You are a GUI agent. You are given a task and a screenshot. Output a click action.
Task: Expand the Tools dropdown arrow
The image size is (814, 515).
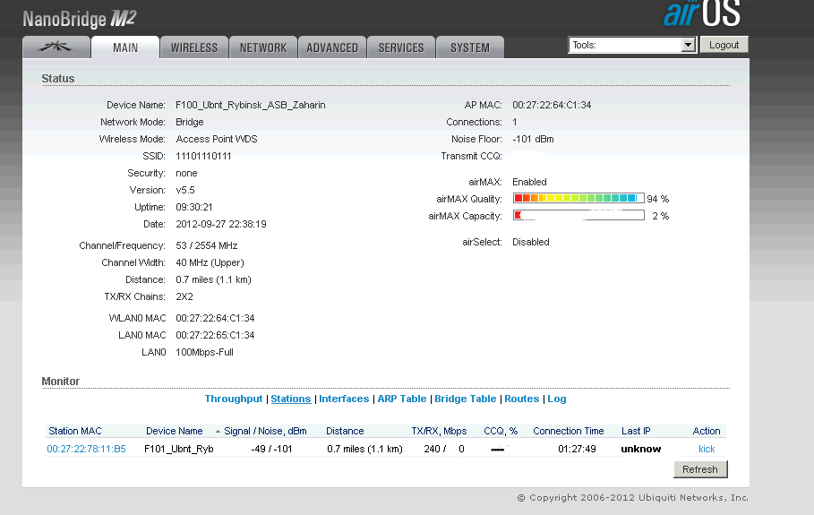(x=689, y=45)
